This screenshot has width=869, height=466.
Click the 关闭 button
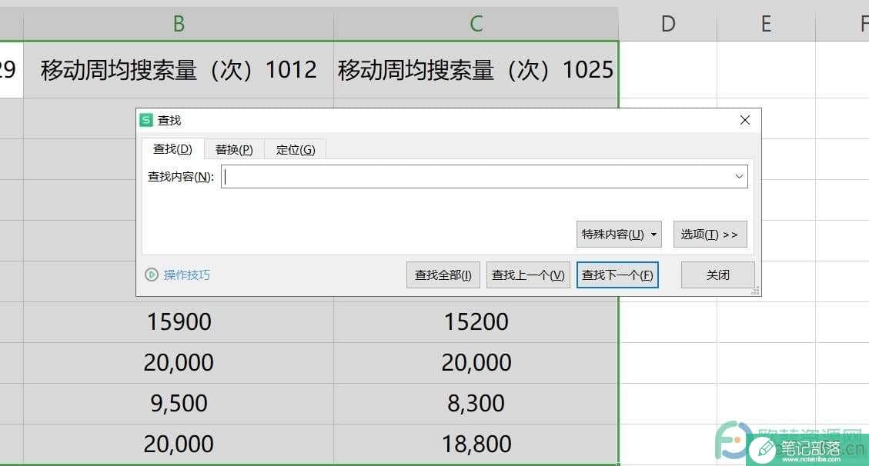pyautogui.click(x=717, y=275)
